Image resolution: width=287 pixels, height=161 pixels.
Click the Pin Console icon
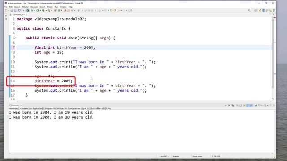coord(256,106)
